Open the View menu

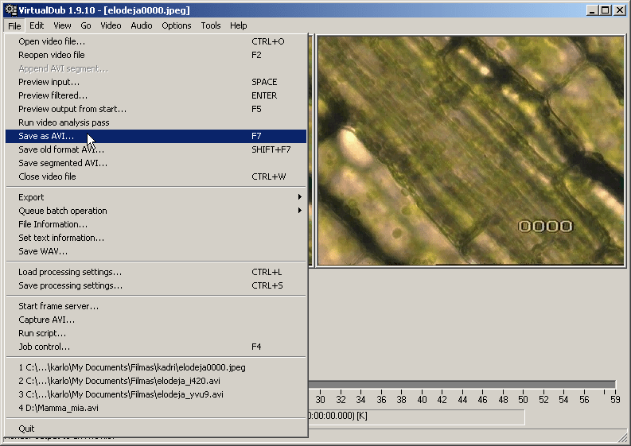(62, 25)
